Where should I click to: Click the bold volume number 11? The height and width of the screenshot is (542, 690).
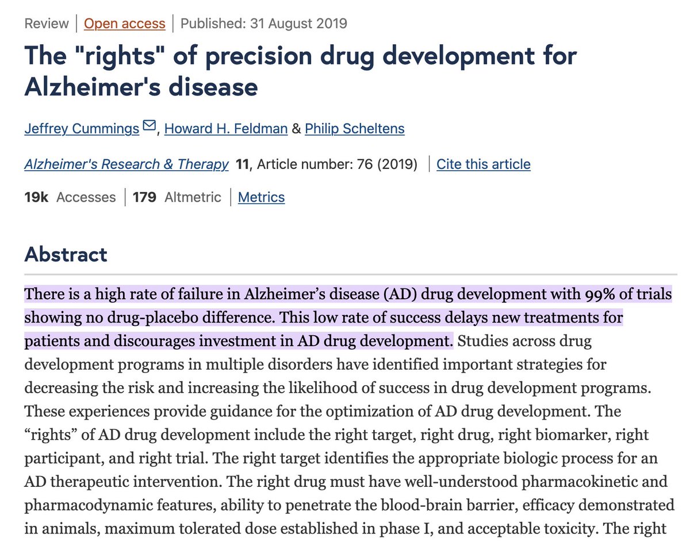pos(242,164)
